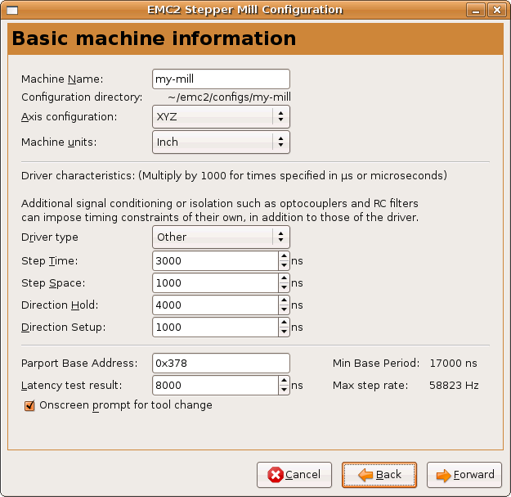Go Back to previous page
511x497 pixels.
click(379, 475)
